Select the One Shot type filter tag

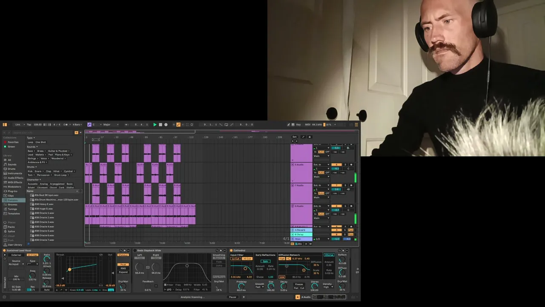(40, 142)
